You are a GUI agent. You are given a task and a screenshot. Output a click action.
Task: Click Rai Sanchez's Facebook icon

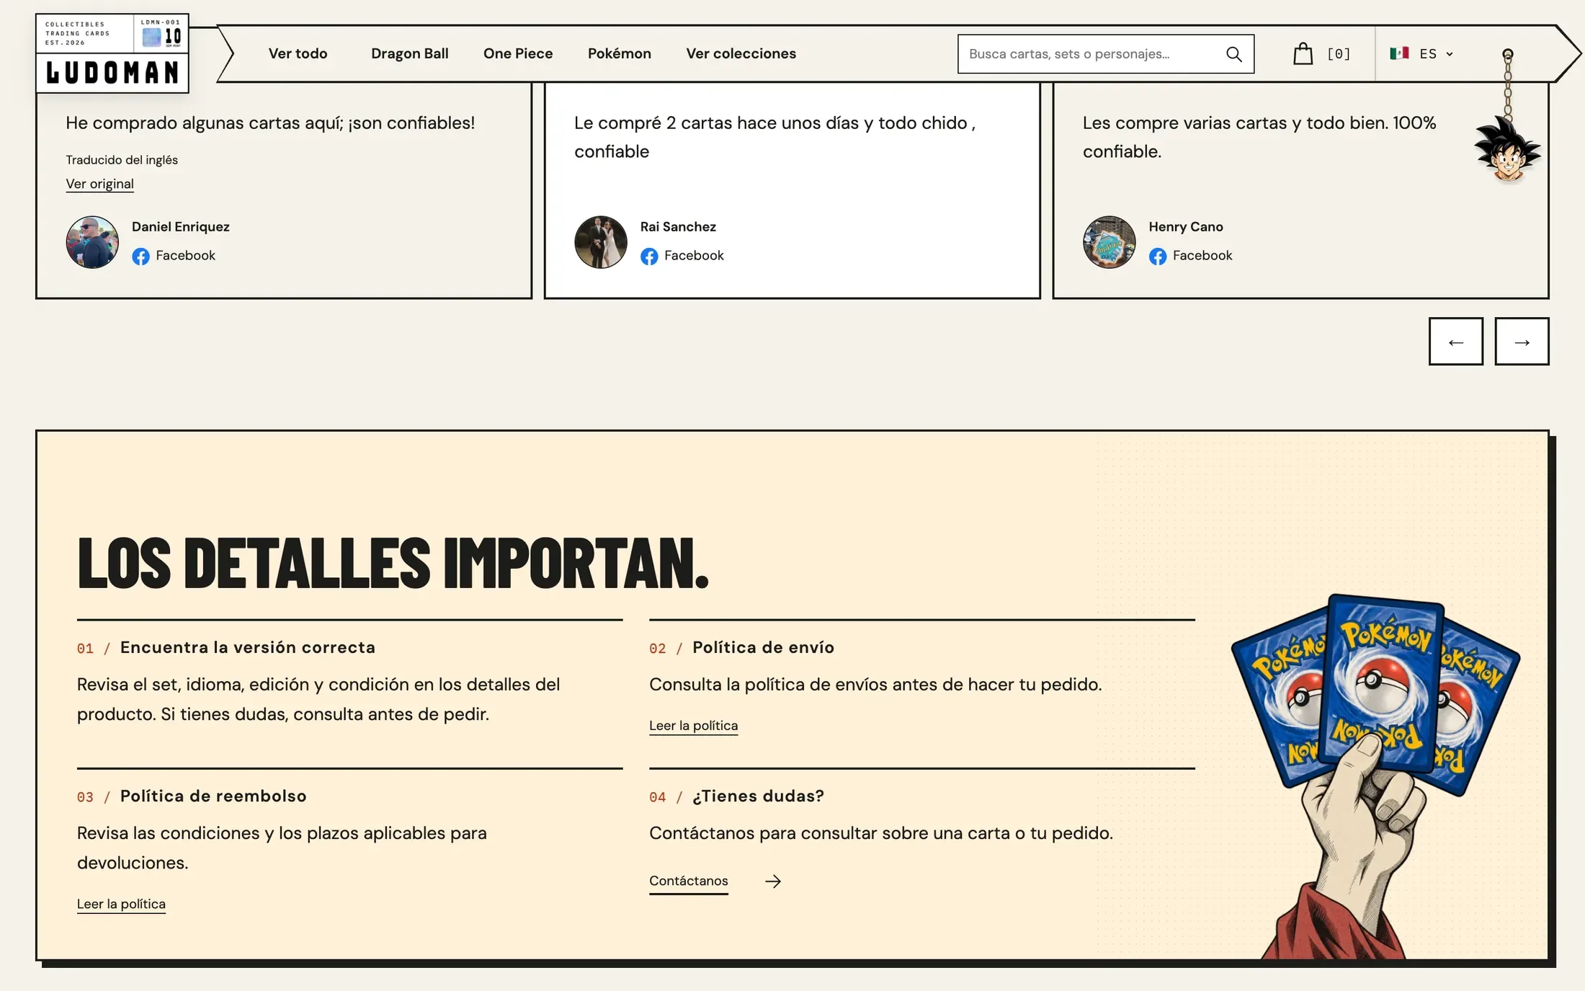(649, 257)
